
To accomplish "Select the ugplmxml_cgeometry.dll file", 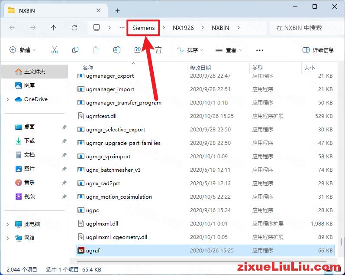I will 205,237.
